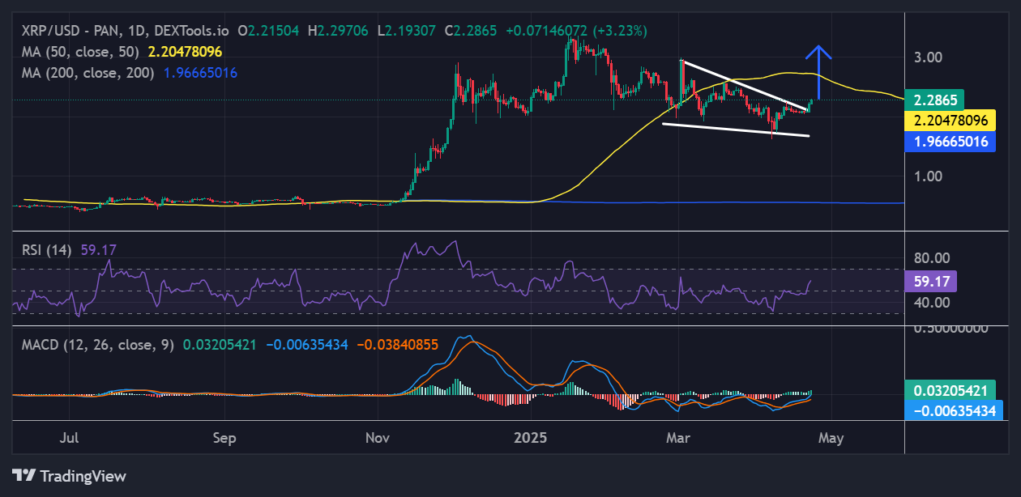Click the purple 59.17 RSI axis label
Image resolution: width=1021 pixels, height=497 pixels.
click(930, 282)
